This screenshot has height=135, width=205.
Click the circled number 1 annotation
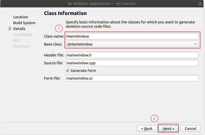59,28
